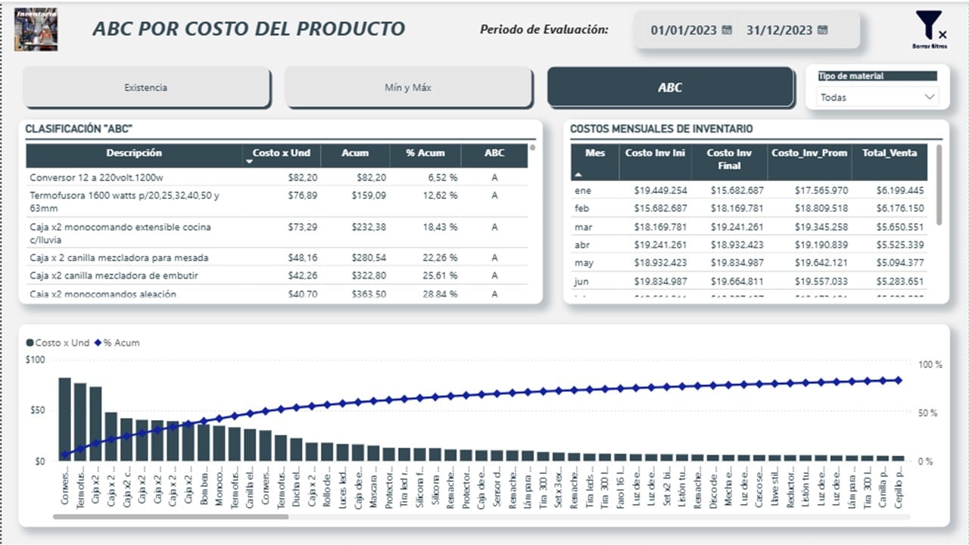Sort by Total_Venta column header
The height and width of the screenshot is (545, 969).
[x=889, y=153]
